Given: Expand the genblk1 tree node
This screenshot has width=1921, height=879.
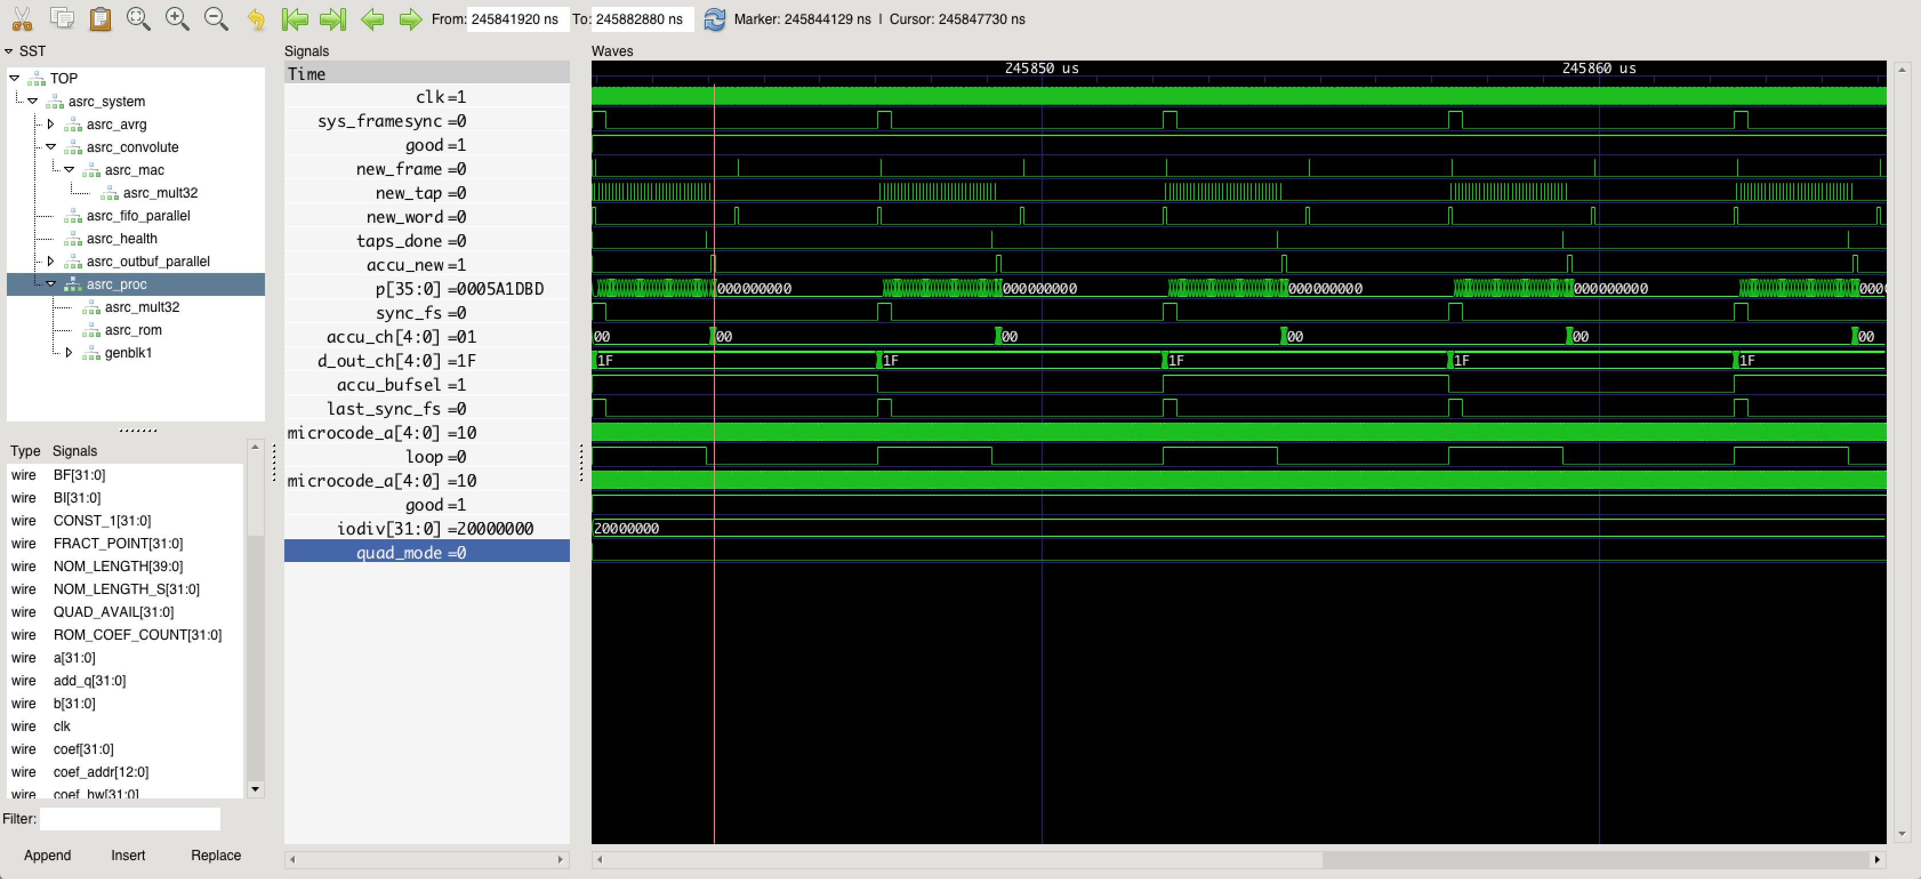Looking at the screenshot, I should pos(69,352).
